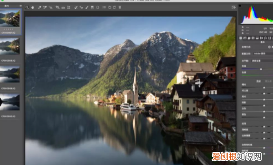Open the white balance preset dropdown

tap(262, 61)
